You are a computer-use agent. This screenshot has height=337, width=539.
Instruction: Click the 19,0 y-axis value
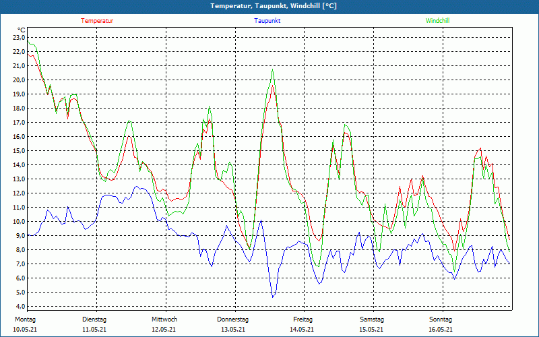coord(19,94)
